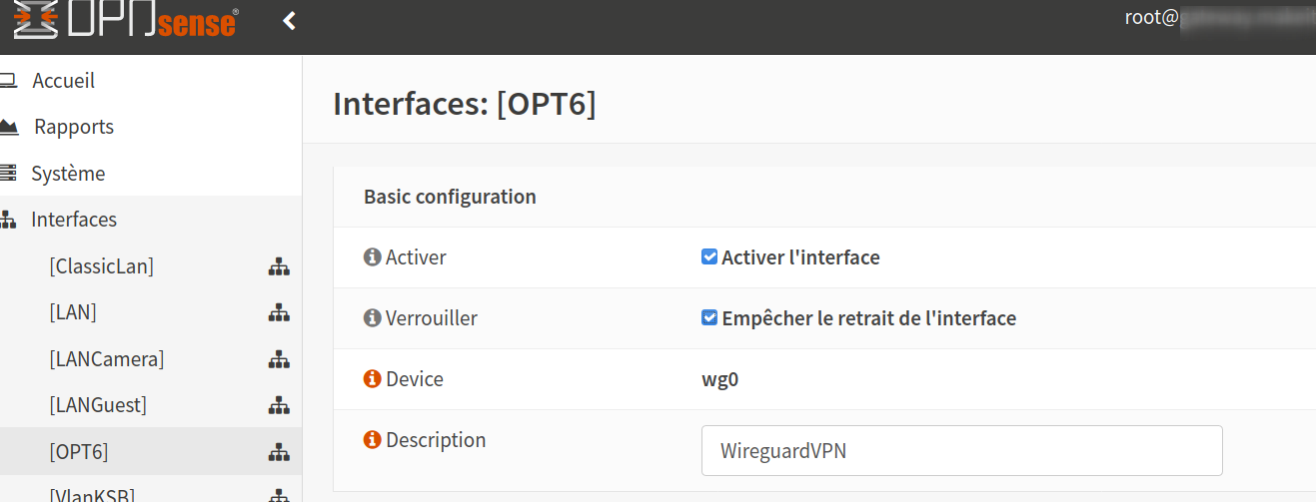The height and width of the screenshot is (502, 1316).
Task: Open the [LAN] interface page
Action: [72, 312]
